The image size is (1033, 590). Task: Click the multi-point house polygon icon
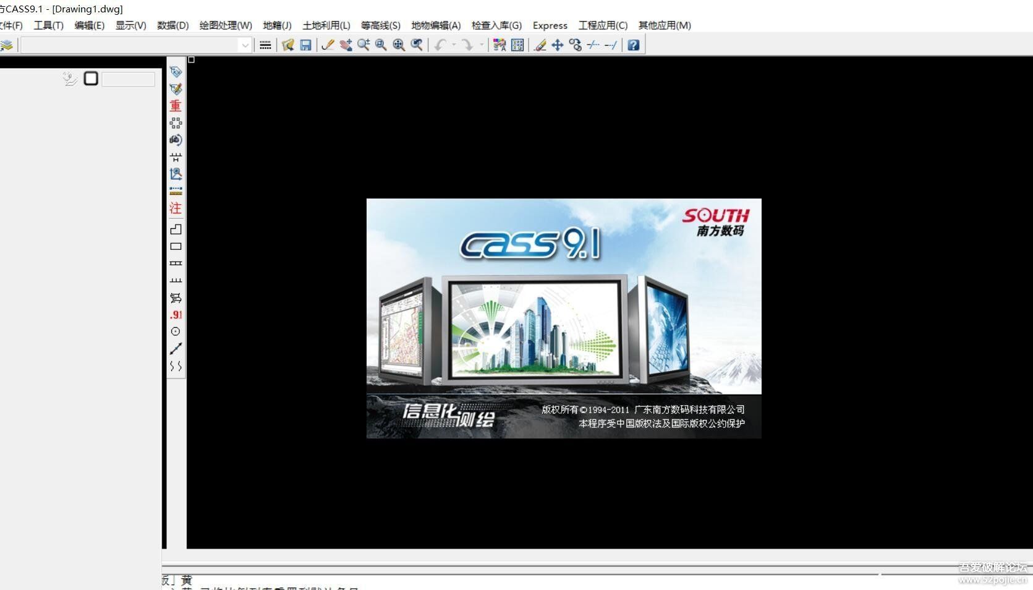176,229
